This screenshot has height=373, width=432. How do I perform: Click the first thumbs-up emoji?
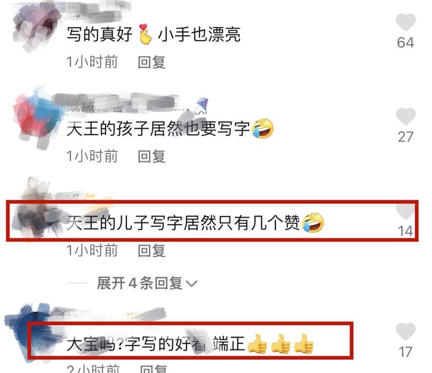[258, 344]
